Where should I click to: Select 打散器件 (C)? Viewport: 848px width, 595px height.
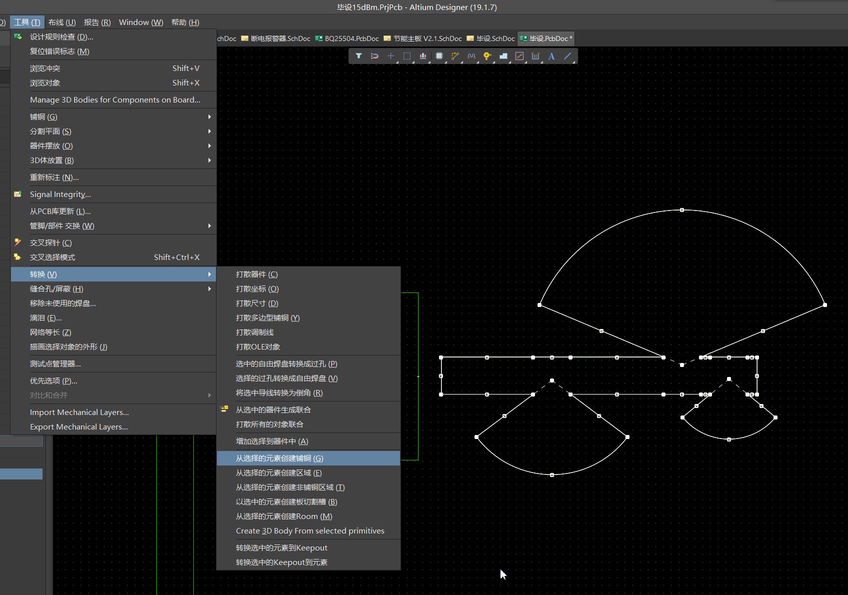[x=308, y=274]
